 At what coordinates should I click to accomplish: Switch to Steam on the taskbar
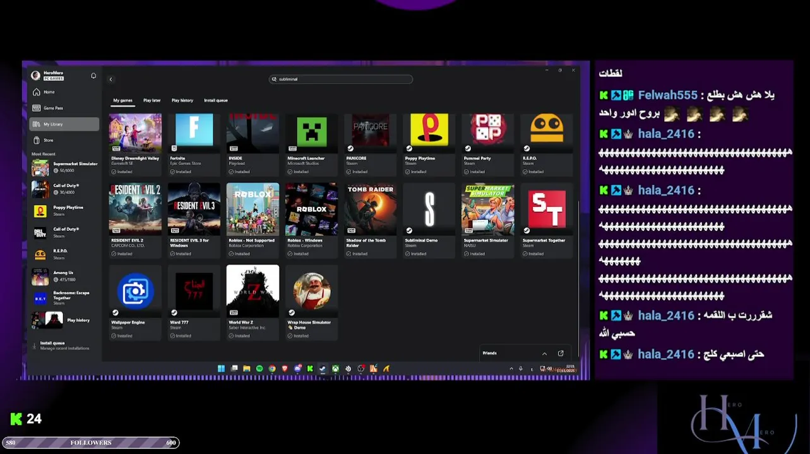click(323, 369)
